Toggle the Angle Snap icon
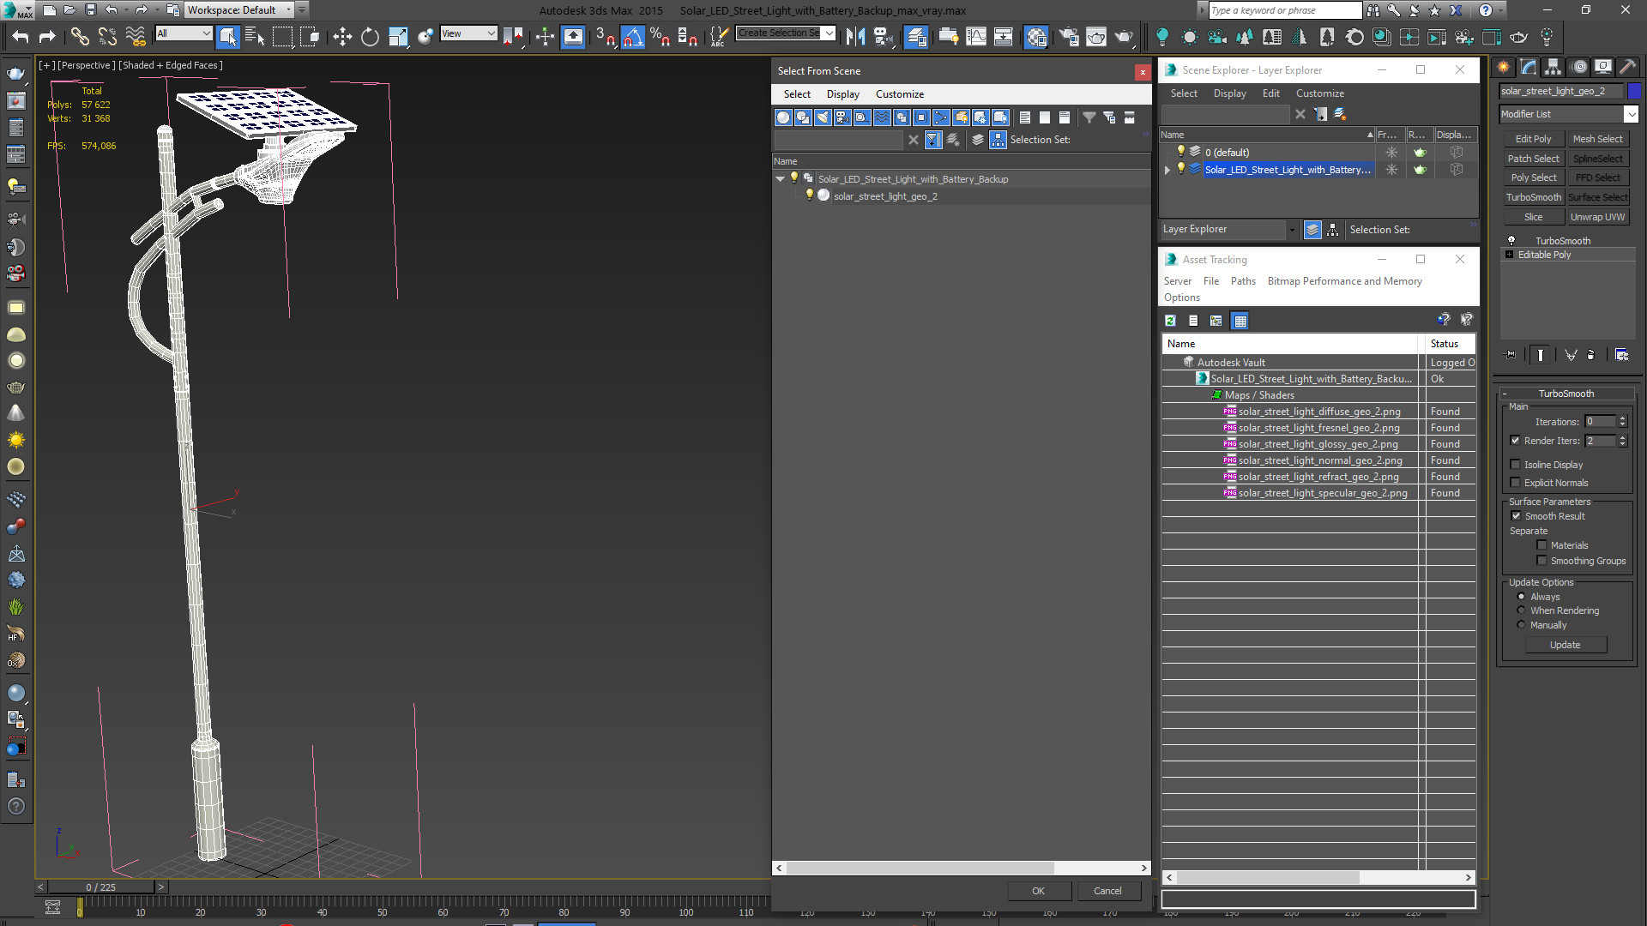 click(632, 36)
